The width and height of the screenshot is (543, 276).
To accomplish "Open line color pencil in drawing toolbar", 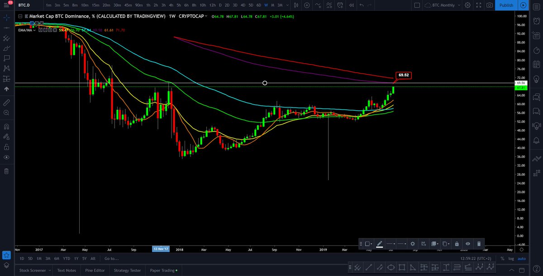I will [x=379, y=243].
